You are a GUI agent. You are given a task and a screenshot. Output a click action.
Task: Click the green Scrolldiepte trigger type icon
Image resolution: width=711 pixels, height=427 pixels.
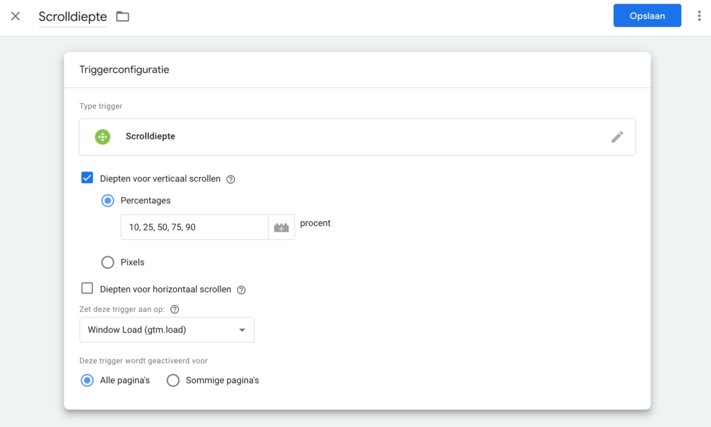click(x=103, y=137)
